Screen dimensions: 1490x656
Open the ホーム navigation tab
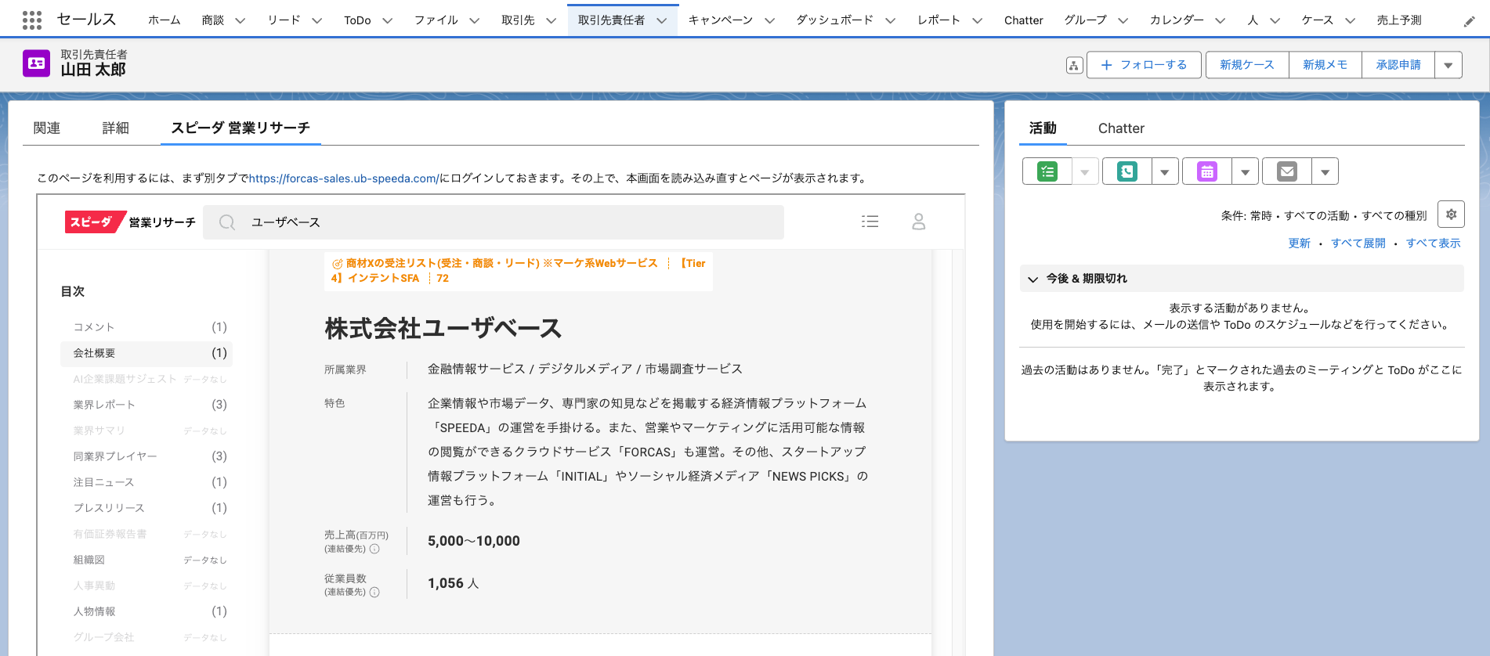165,20
